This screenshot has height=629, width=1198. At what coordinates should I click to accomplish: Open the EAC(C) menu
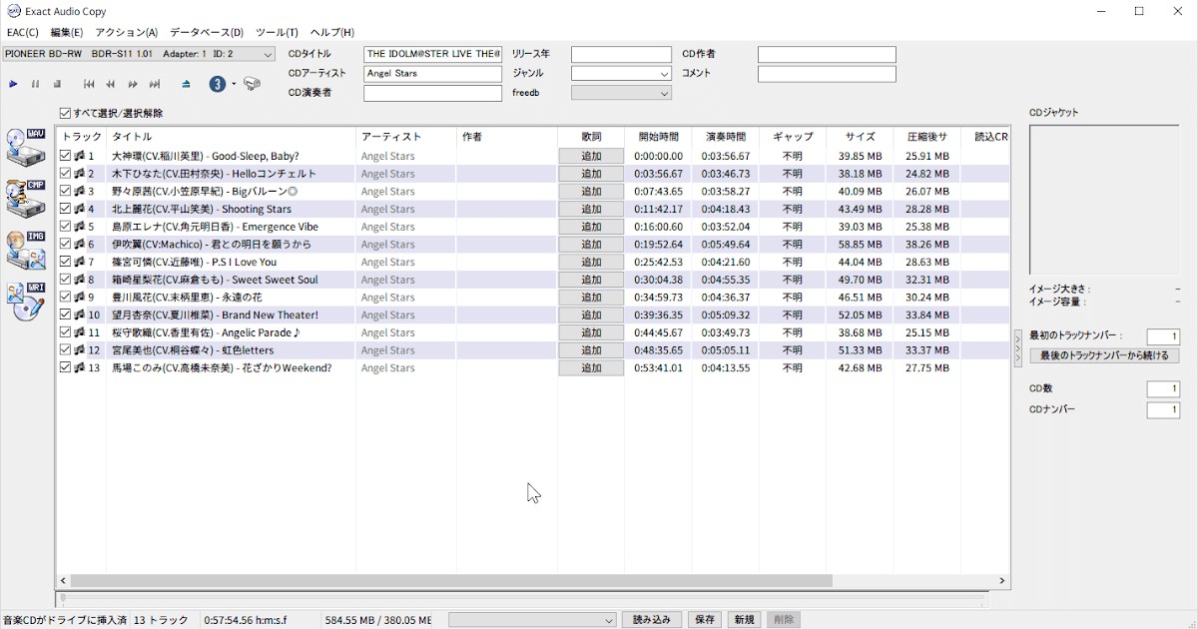[23, 33]
